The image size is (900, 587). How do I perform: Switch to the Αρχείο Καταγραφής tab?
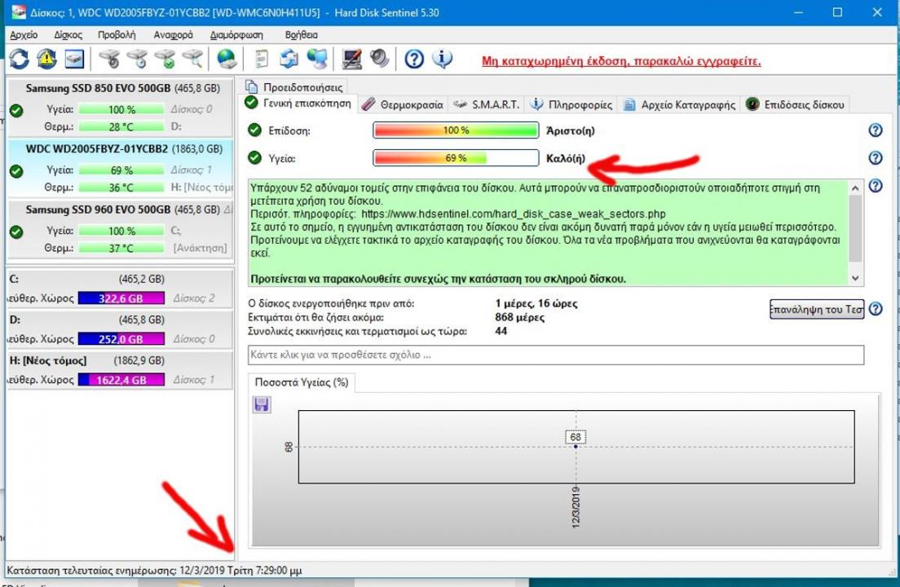[679, 105]
